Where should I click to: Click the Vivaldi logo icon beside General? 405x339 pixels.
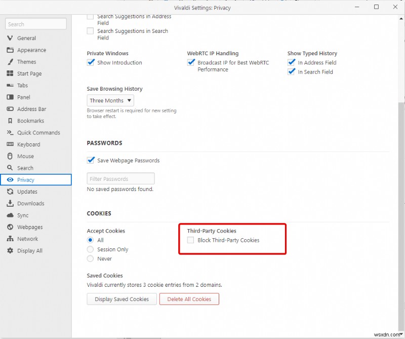[x=10, y=38]
